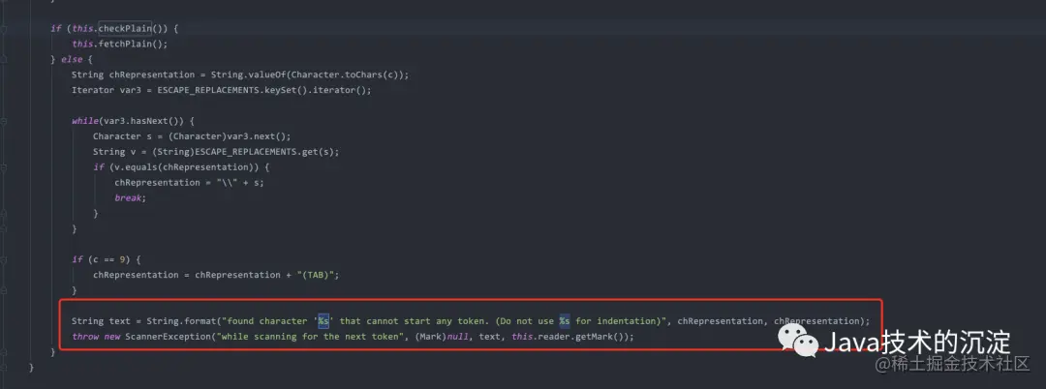Click 'chRepresentation' in 'String chRepresentation' declaration
This screenshot has height=389, width=1046.
pyautogui.click(x=151, y=75)
